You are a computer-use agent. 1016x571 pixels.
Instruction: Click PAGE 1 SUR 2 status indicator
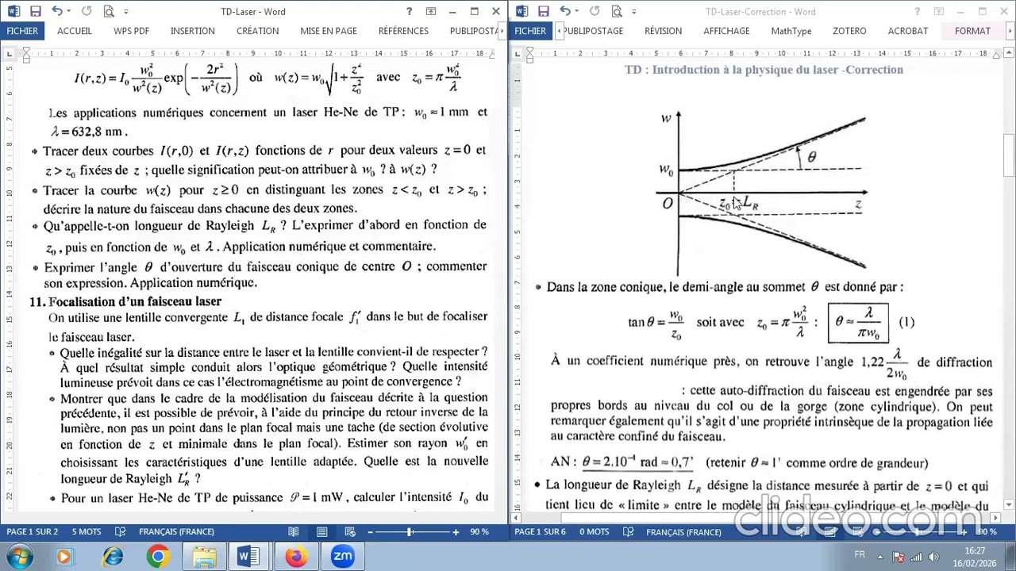[x=33, y=532]
